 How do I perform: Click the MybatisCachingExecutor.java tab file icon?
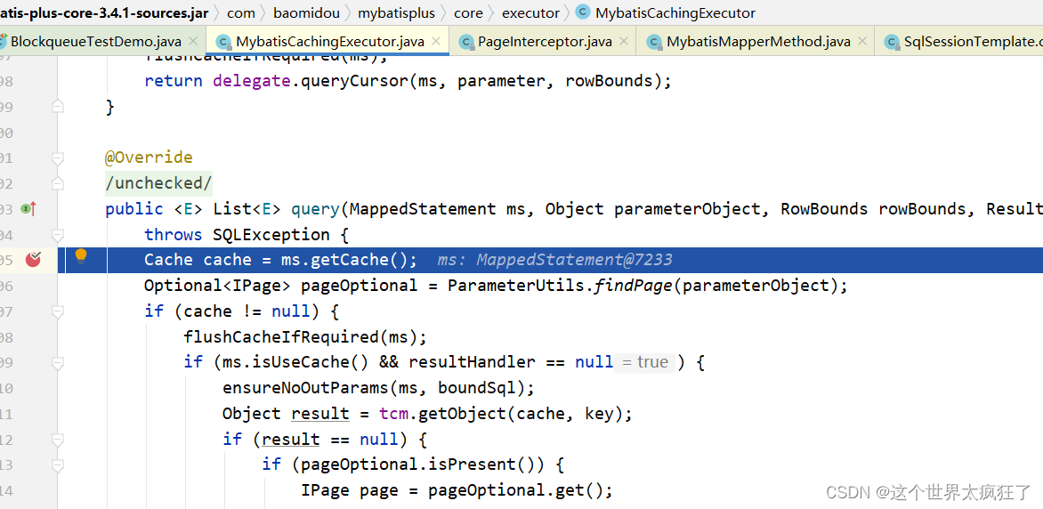tap(223, 42)
